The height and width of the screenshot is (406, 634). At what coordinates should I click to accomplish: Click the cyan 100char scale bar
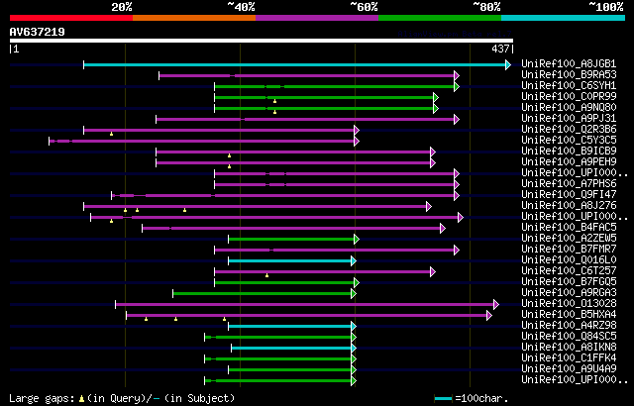(443, 399)
